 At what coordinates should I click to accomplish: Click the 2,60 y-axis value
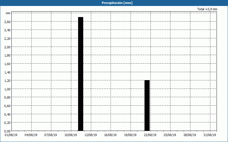[x=7, y=22]
